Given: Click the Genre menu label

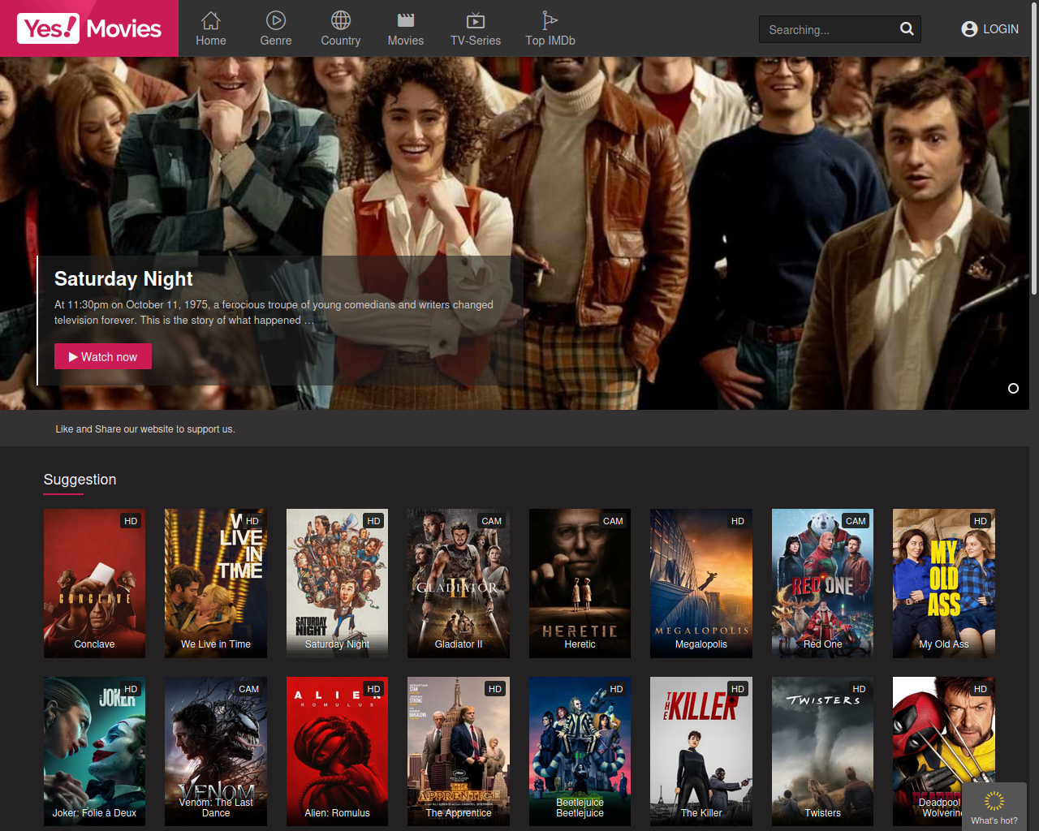Looking at the screenshot, I should coord(276,41).
